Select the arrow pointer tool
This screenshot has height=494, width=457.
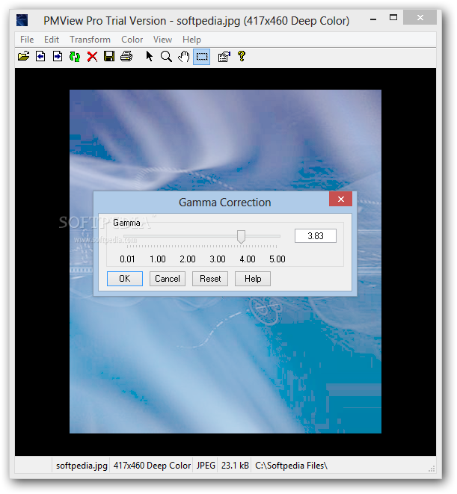point(149,57)
